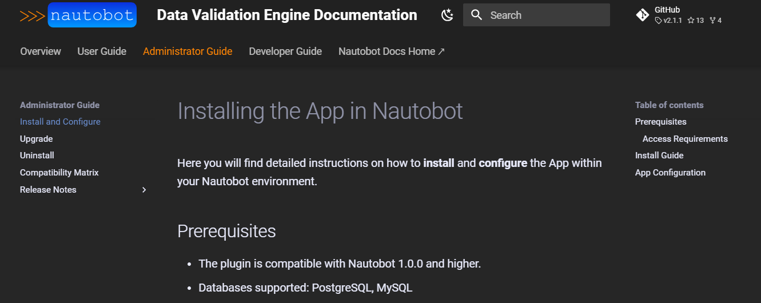Toggle the dark/light mode icon

coord(447,15)
